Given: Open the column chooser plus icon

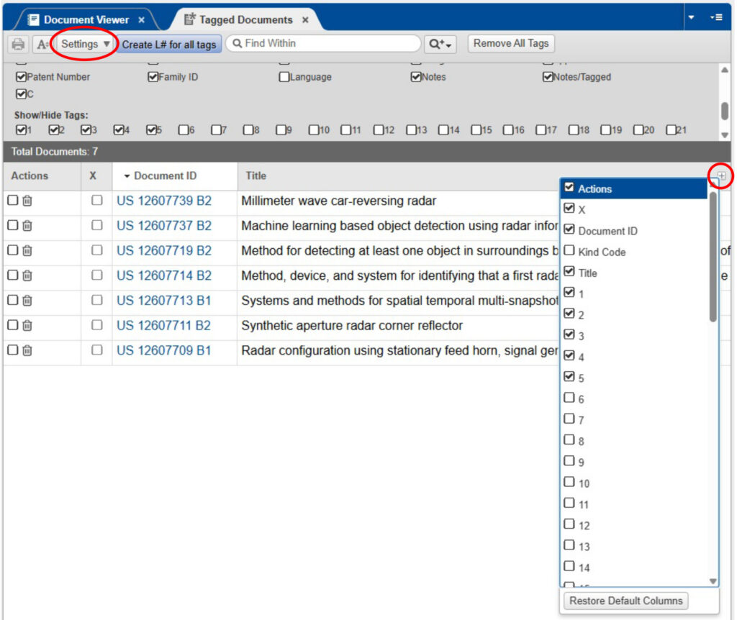Looking at the screenshot, I should (721, 175).
